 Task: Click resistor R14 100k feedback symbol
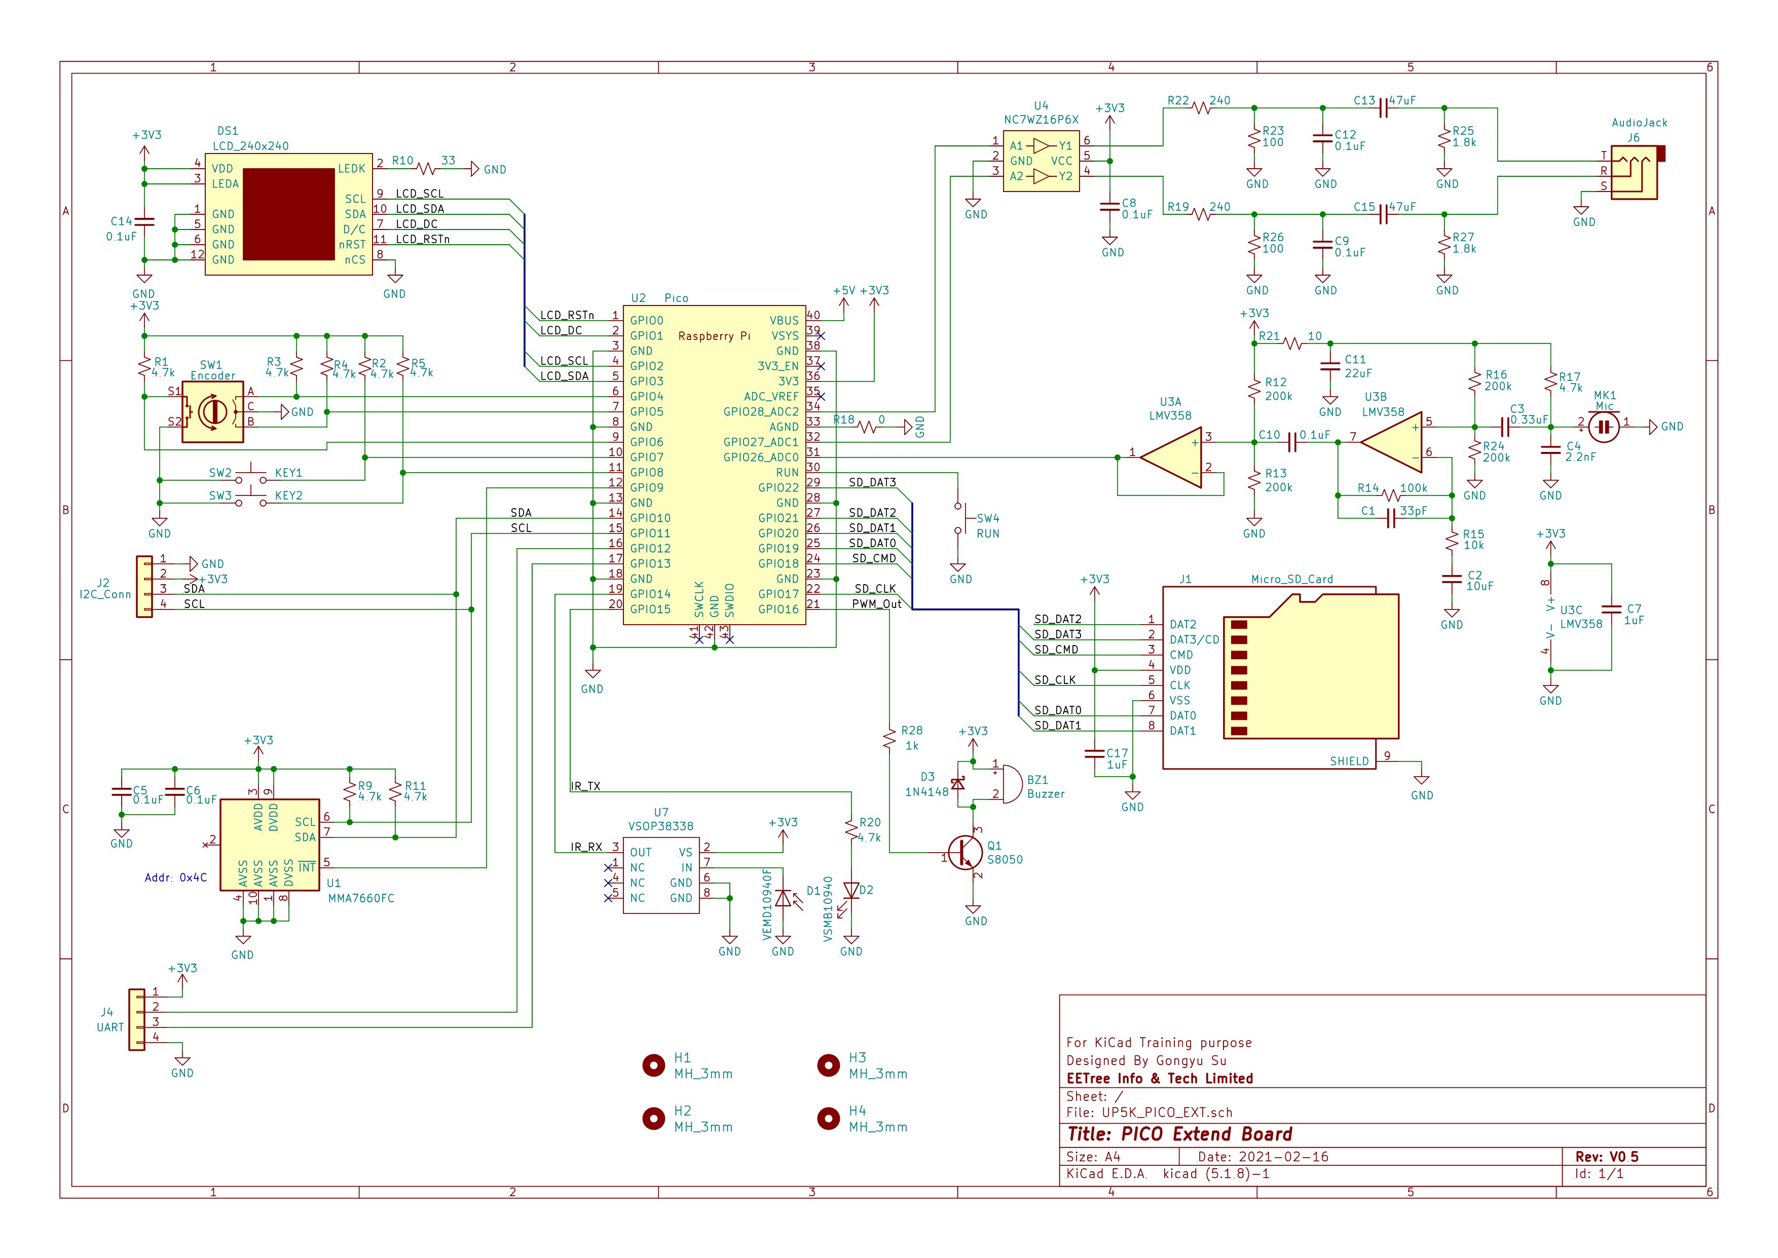click(x=1391, y=495)
